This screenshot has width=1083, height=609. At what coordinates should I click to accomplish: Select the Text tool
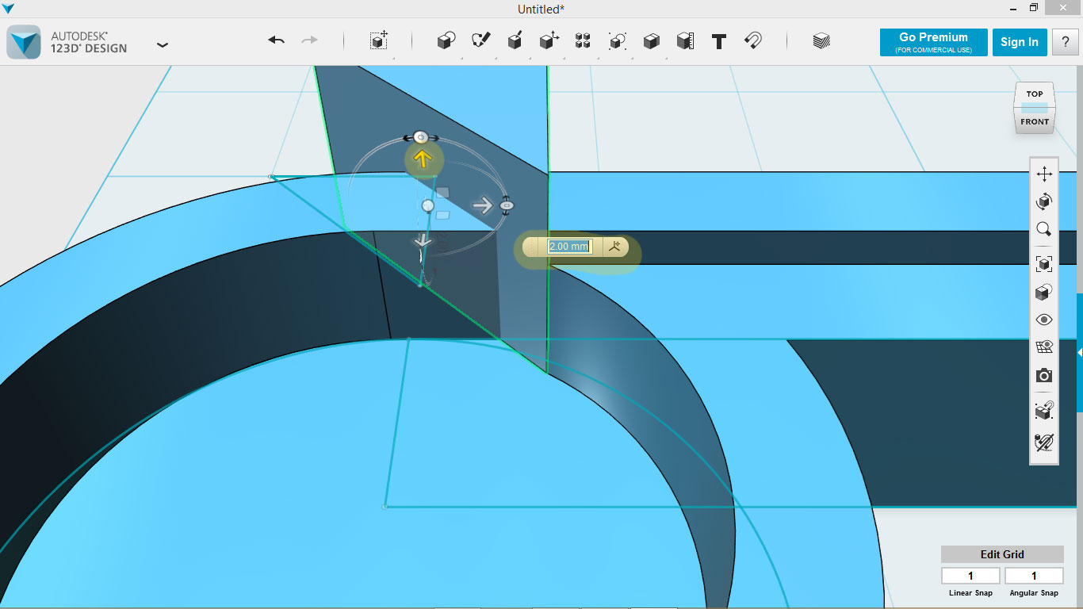(x=719, y=41)
